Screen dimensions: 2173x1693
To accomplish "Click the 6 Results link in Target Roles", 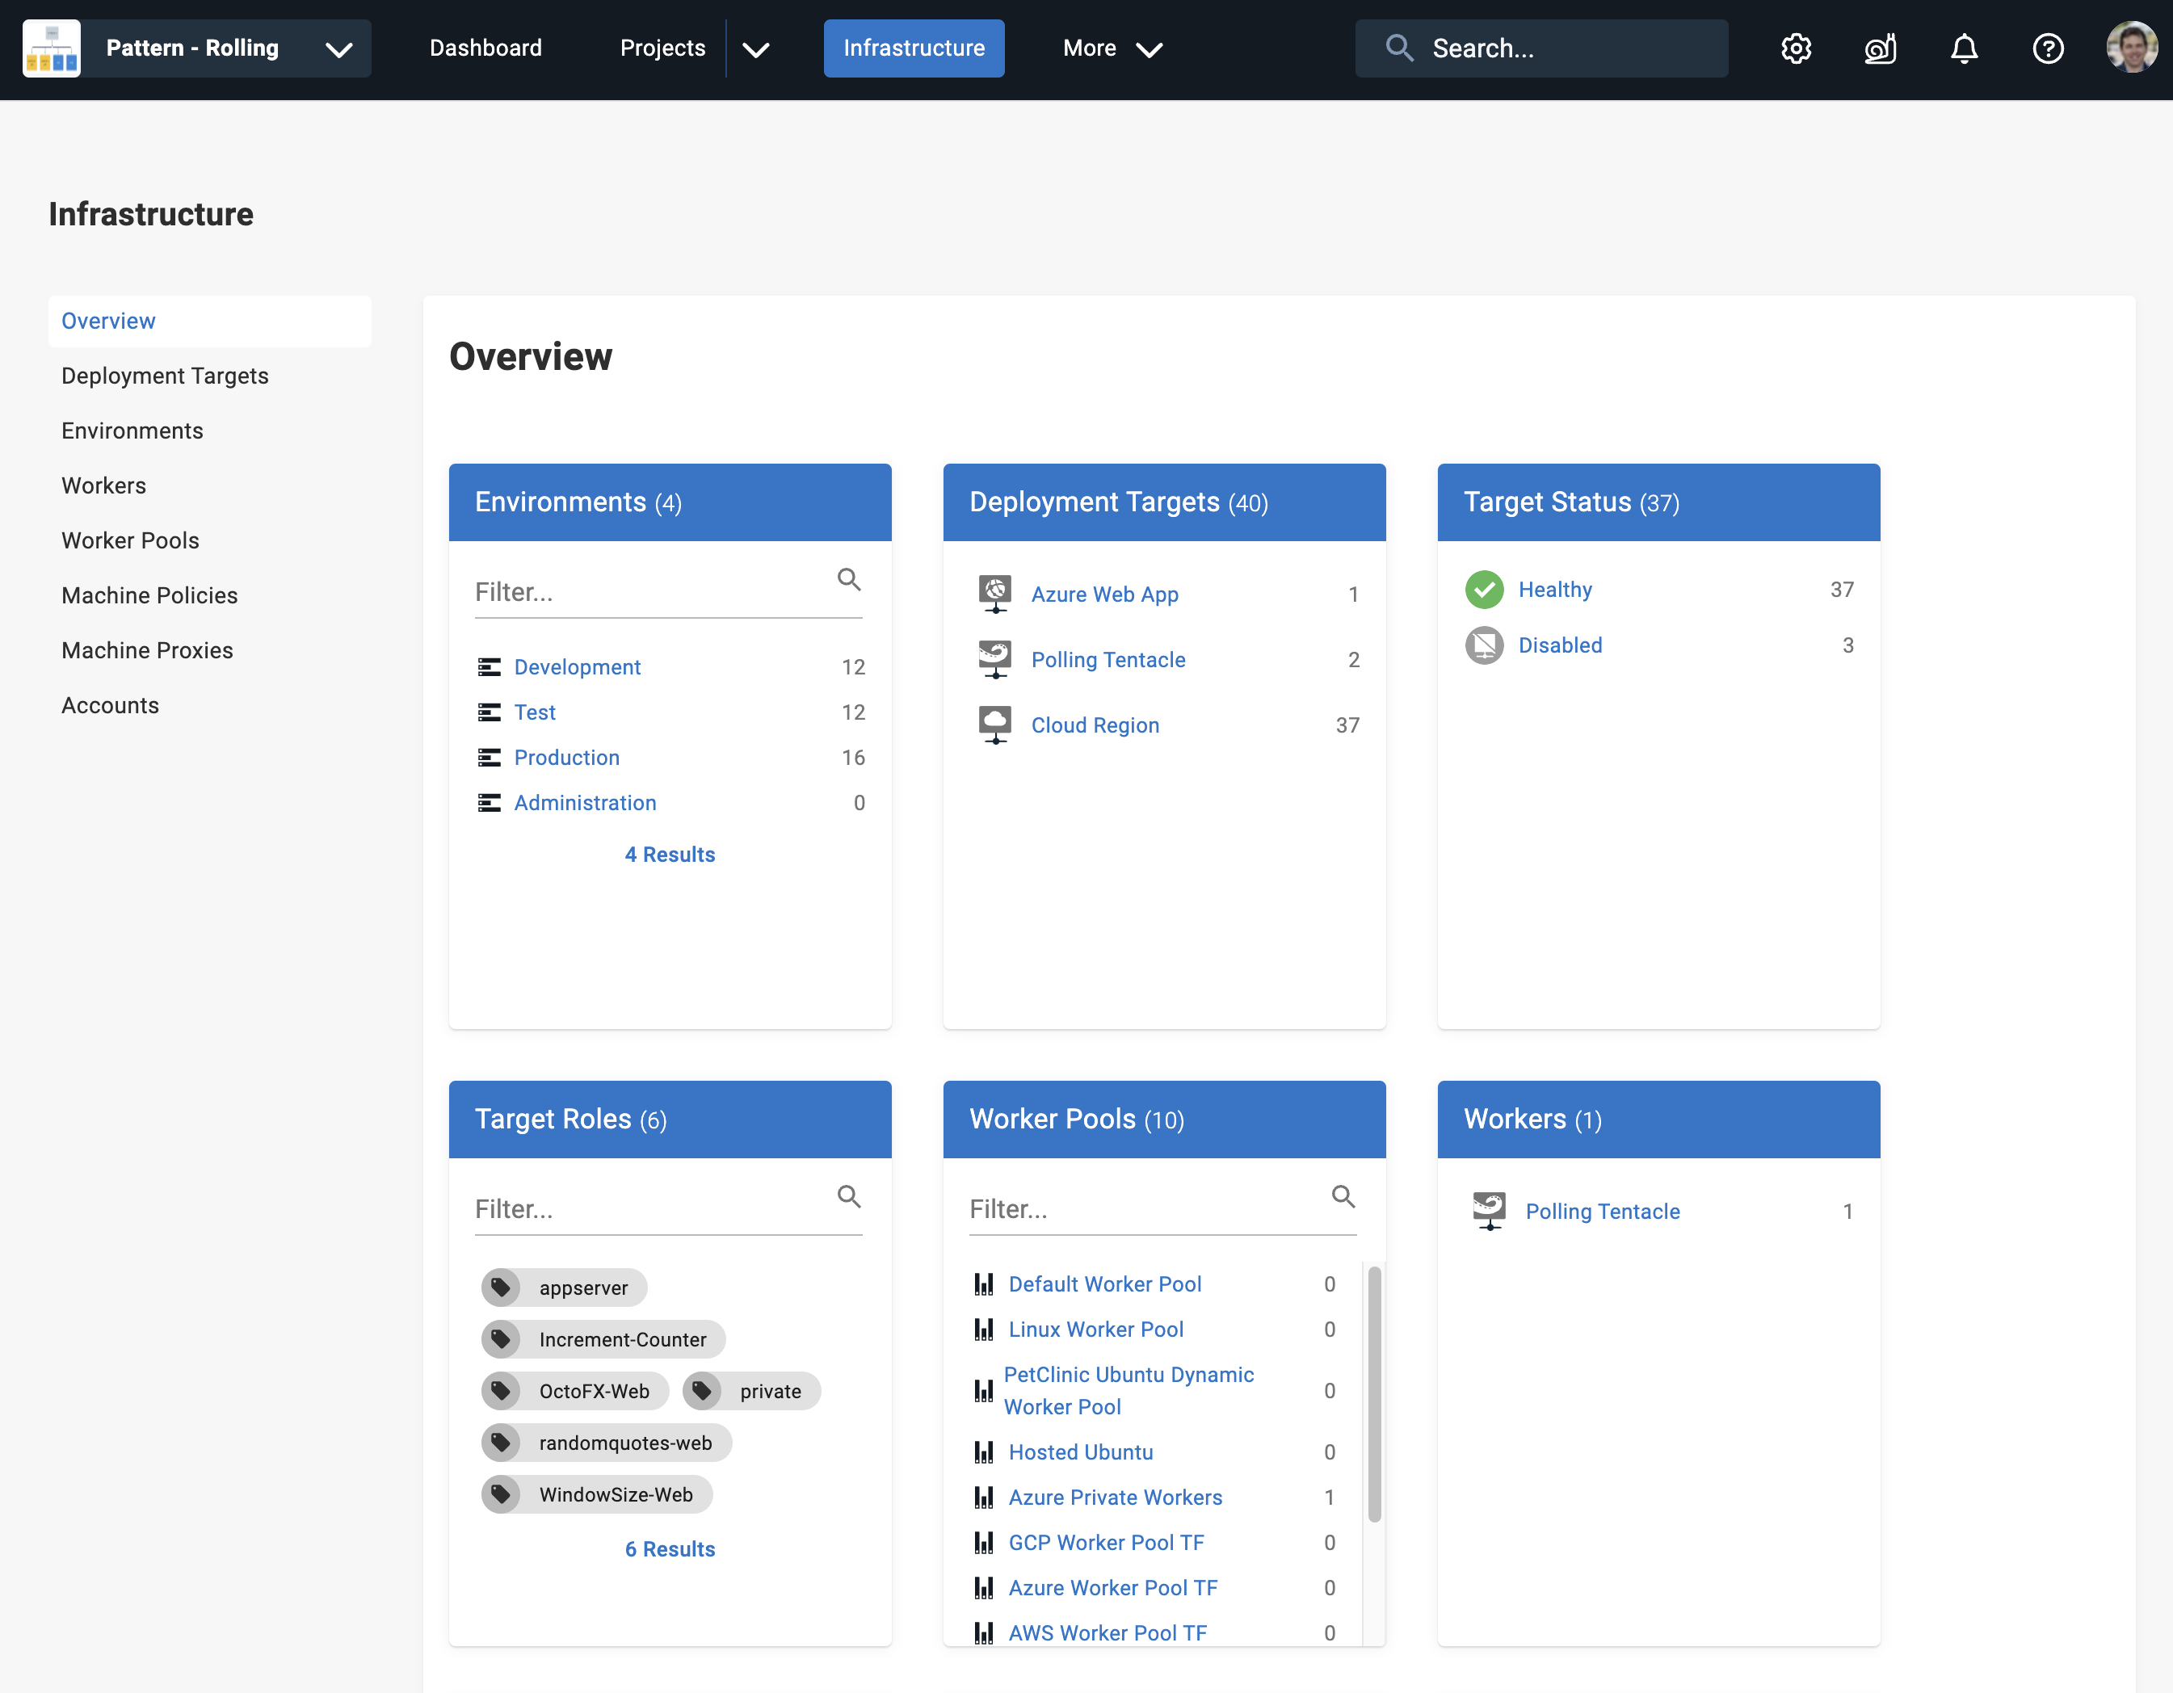I will coord(669,1548).
